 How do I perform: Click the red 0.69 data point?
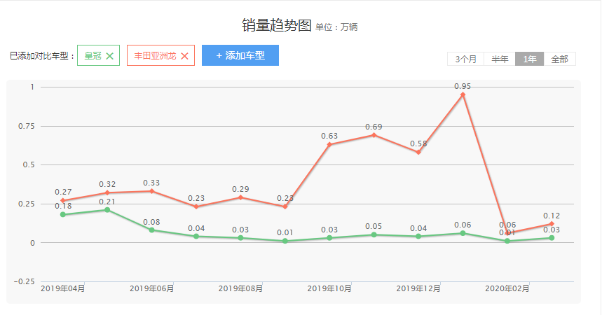click(x=374, y=135)
